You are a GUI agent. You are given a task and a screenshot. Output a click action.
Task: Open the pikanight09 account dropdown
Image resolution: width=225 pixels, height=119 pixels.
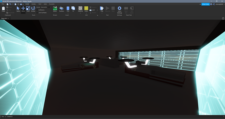click(x=220, y=4)
